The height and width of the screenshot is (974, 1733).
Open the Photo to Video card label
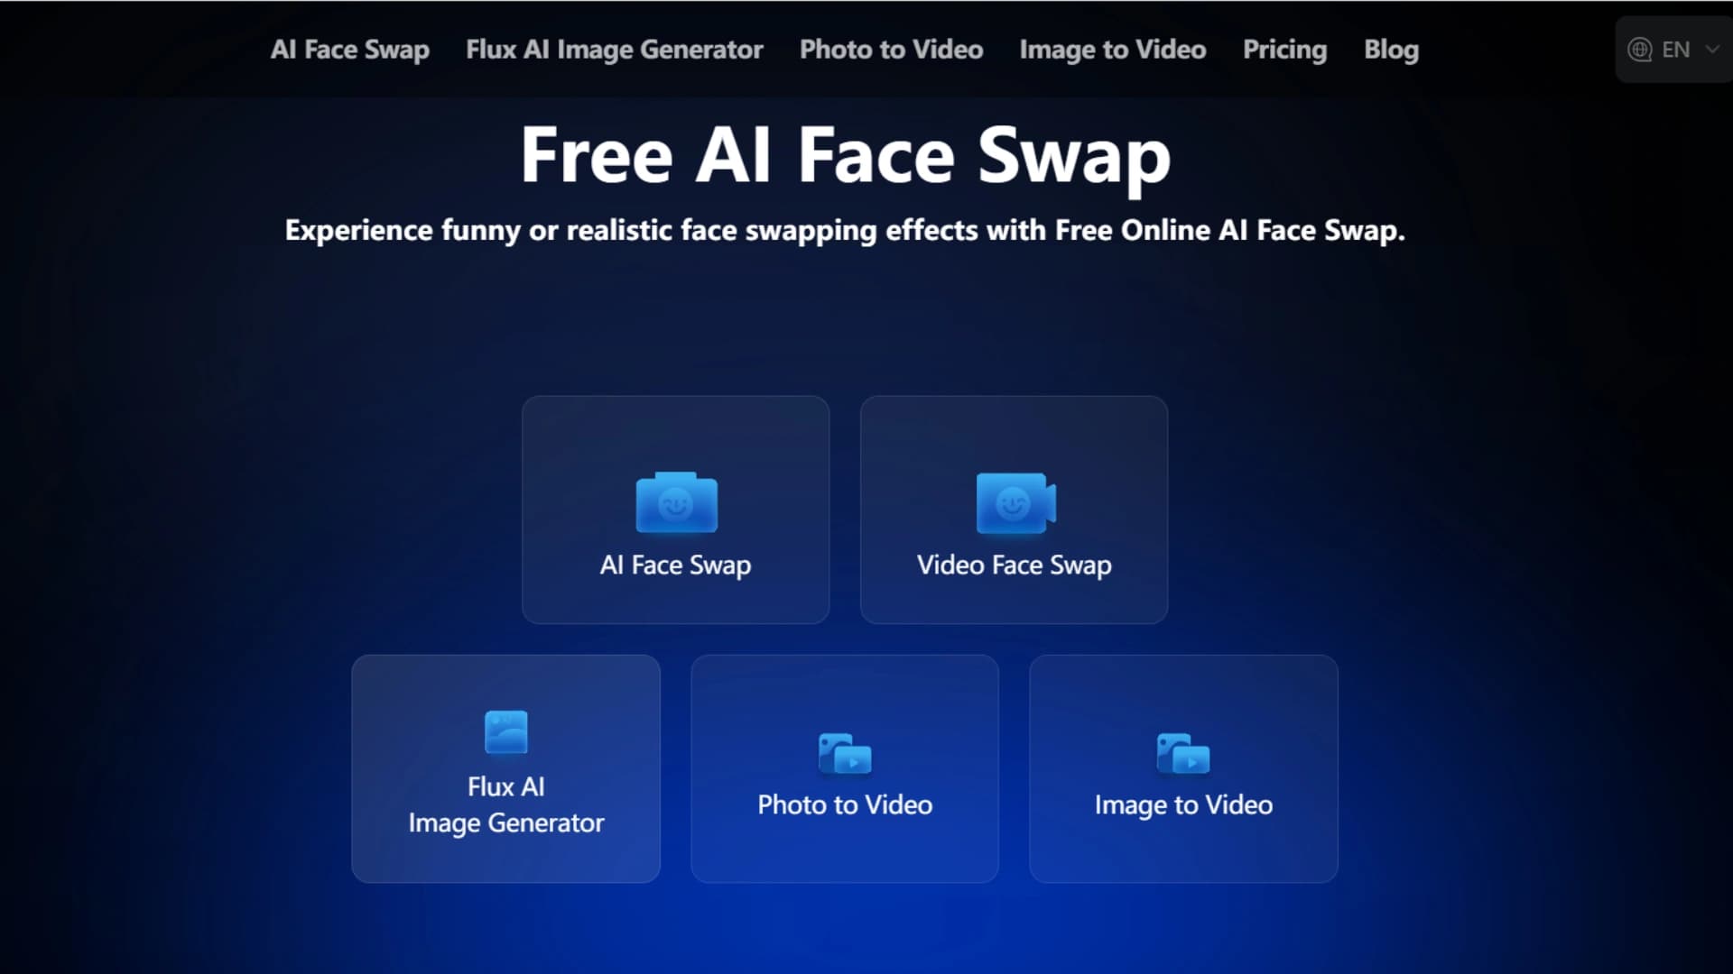tap(845, 804)
